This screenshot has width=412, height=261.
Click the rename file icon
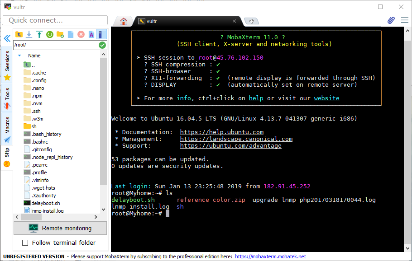click(91, 34)
